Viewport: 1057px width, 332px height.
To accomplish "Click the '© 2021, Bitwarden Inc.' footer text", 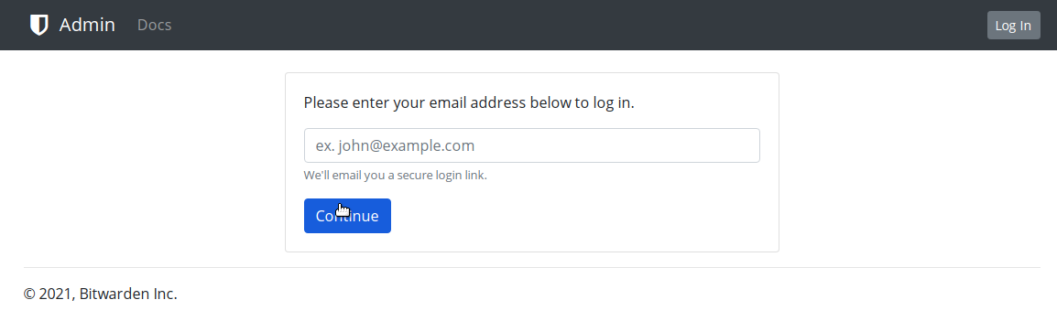I will click(x=101, y=294).
